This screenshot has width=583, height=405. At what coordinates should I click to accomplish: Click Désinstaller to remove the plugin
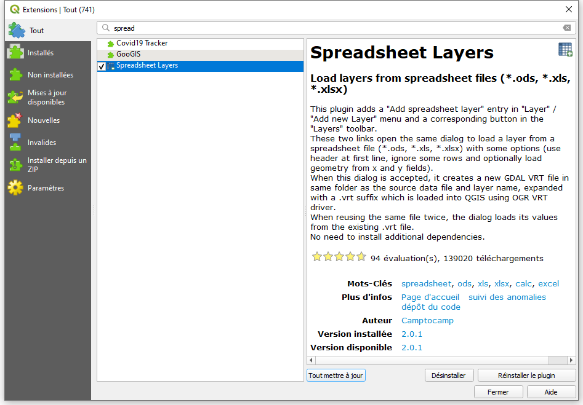pos(449,376)
